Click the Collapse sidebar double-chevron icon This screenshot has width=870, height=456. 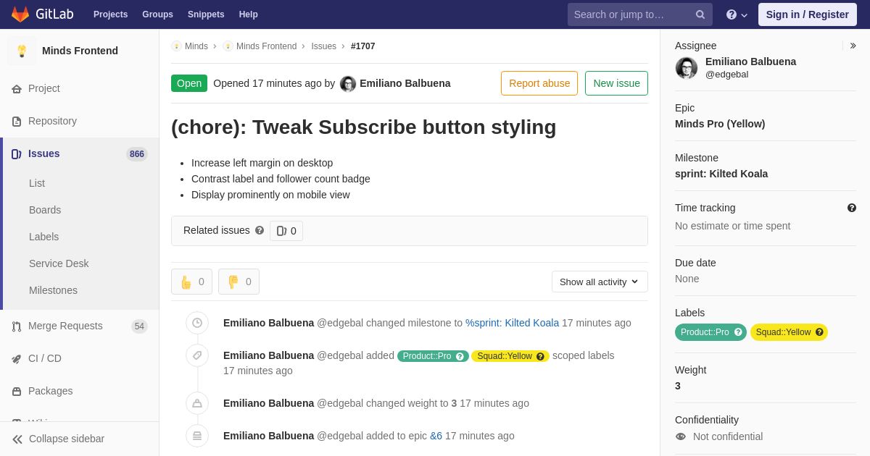(17, 439)
